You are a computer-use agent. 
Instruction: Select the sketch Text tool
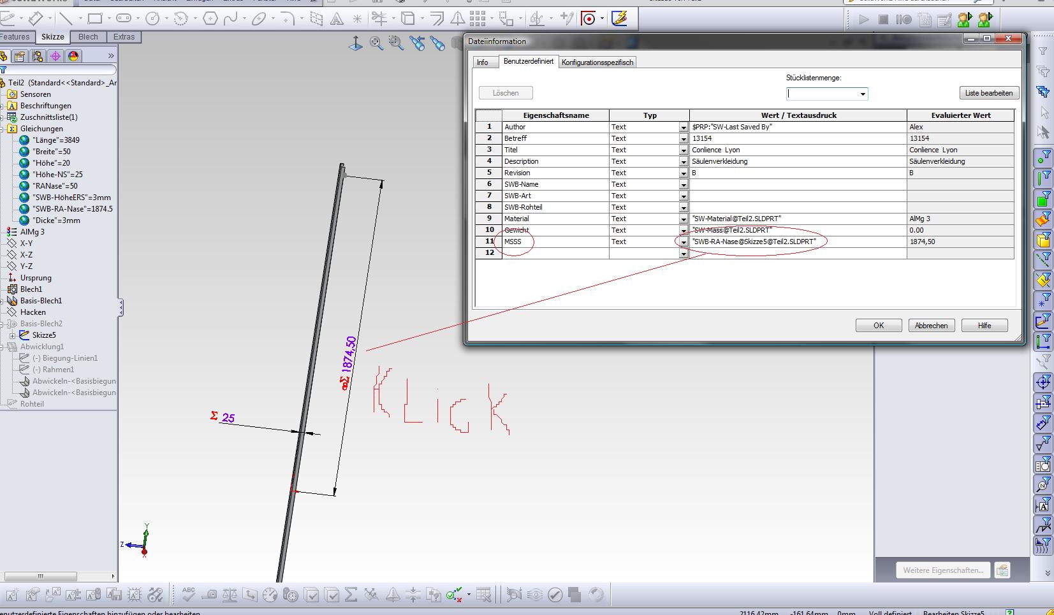point(336,18)
